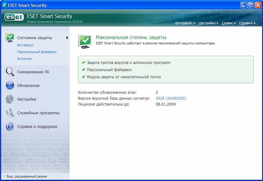Image resolution: width=263 pixels, height=181 pixels.
Task: Click the Справка и поддержка question icon
Action: tap(10, 127)
